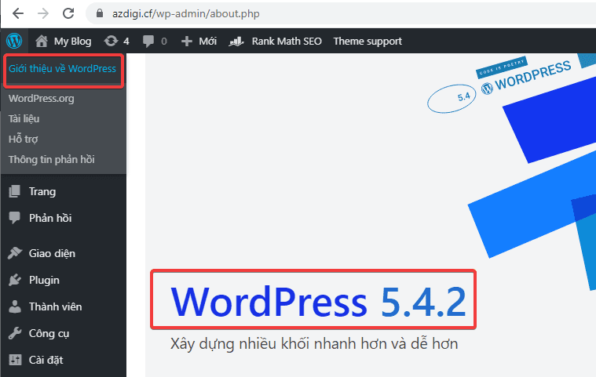This screenshot has width=596, height=377.
Task: Click the WordPress logo in admin bar
Action: 14,41
